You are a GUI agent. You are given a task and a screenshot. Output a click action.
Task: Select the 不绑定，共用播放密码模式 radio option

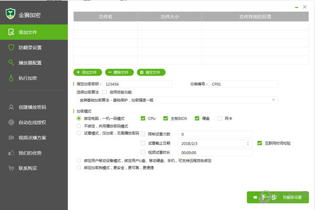[x=79, y=126]
